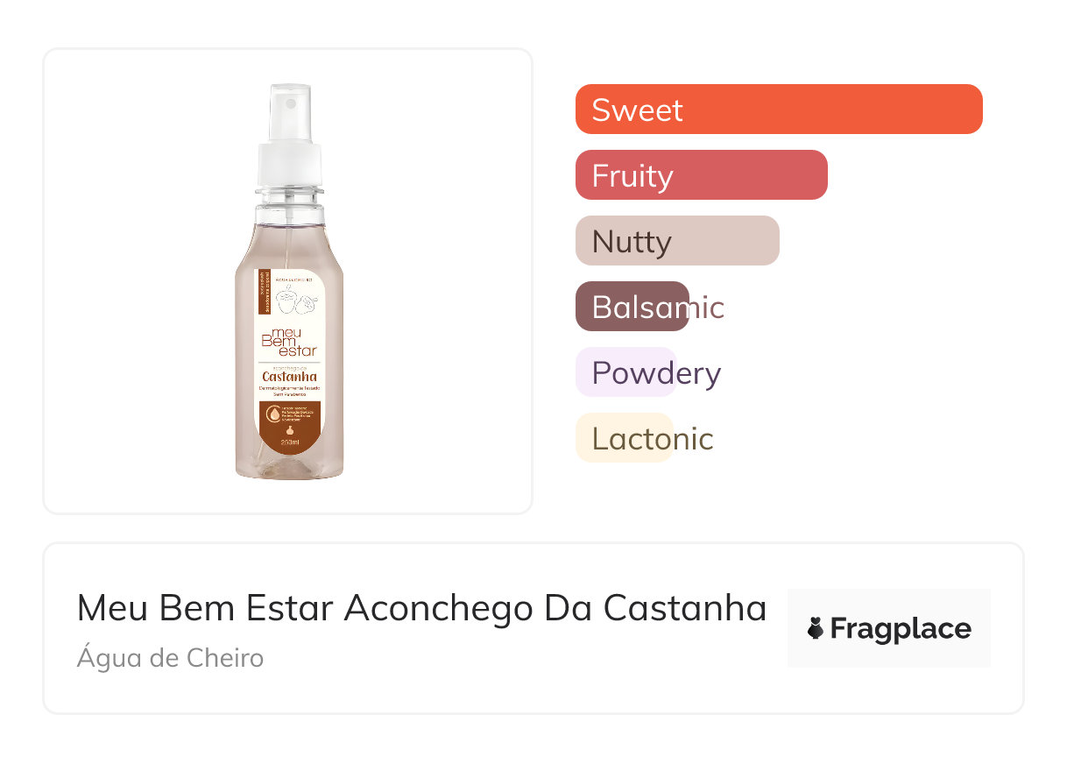Click the Fragplace wordmark text
The height and width of the screenshot is (757, 1067).
coord(900,628)
